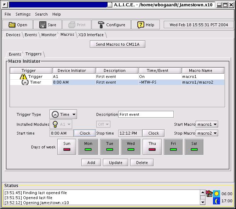Open the Settings menu
Image resolution: width=236 pixels, height=209 pixels.
(x=23, y=14)
